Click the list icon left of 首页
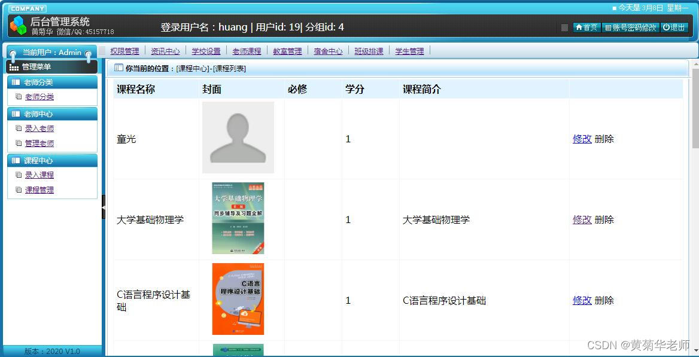699x357 pixels. 564,28
